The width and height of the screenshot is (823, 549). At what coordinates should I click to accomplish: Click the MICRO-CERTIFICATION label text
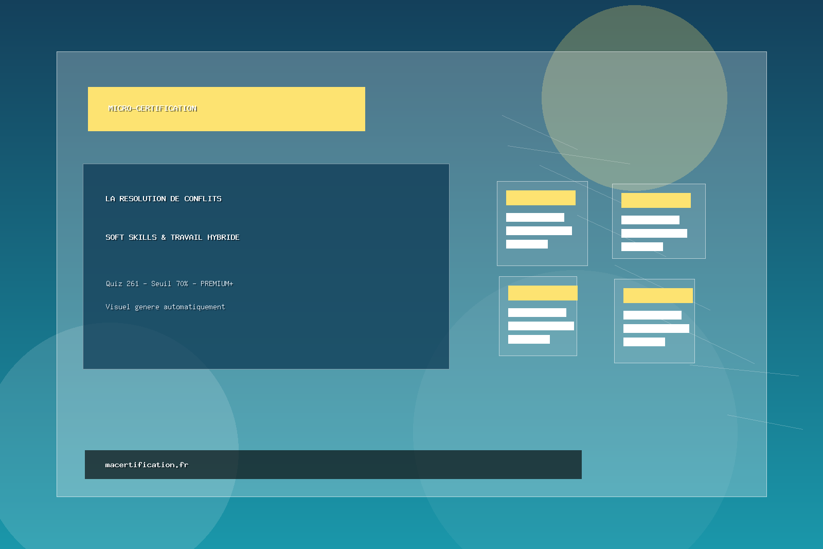[x=153, y=109]
